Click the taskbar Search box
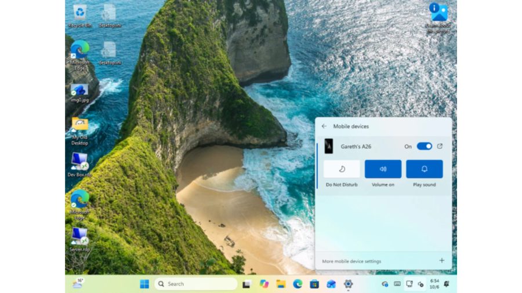 (196, 284)
